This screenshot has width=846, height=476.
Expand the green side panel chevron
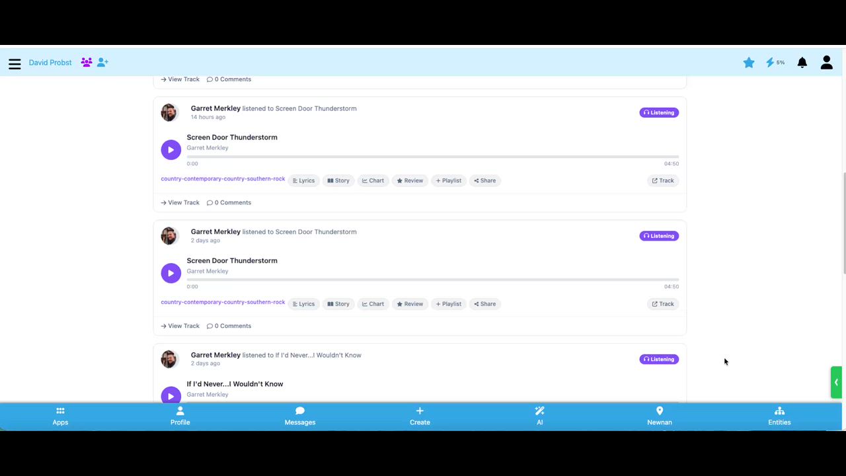tap(836, 382)
